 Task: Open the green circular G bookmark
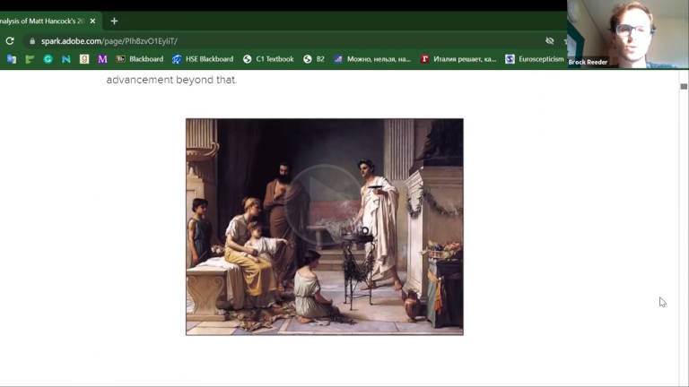pos(48,59)
